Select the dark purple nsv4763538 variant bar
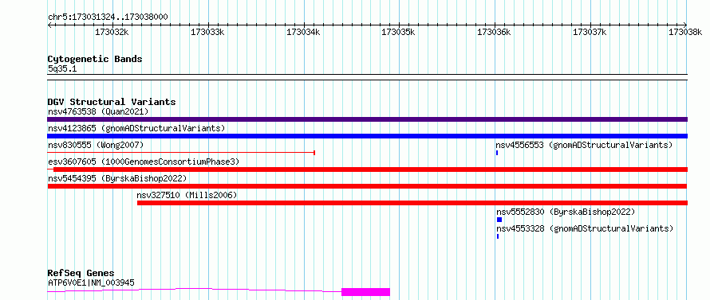710x300 pixels. [x=367, y=119]
